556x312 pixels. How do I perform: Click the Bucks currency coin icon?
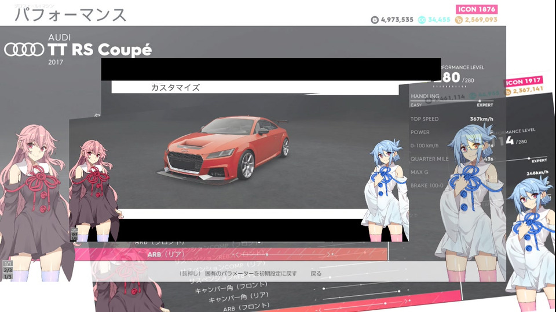375,20
